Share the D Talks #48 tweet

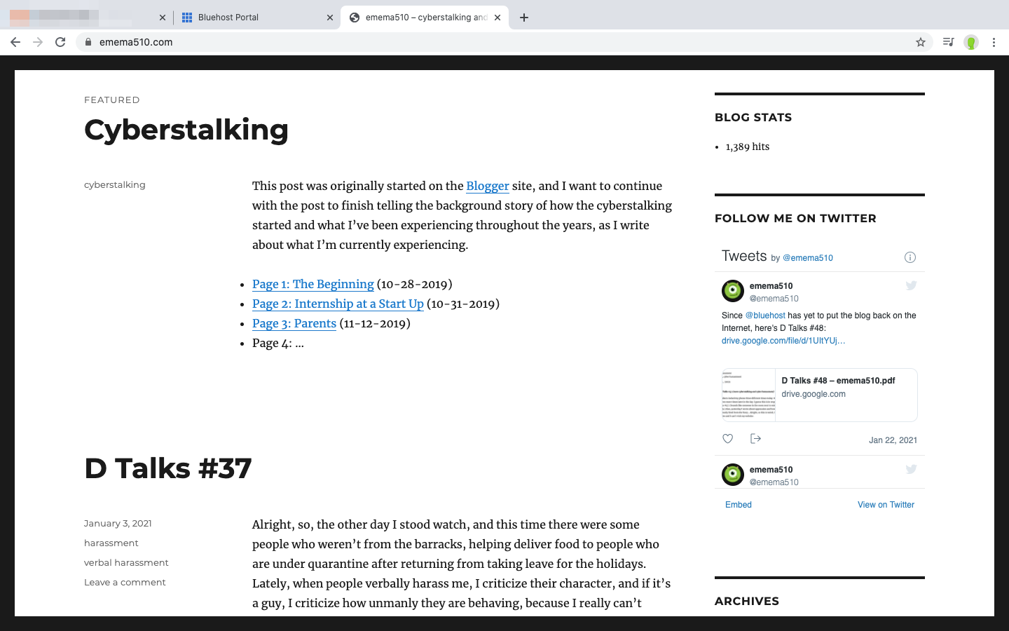[x=755, y=439]
